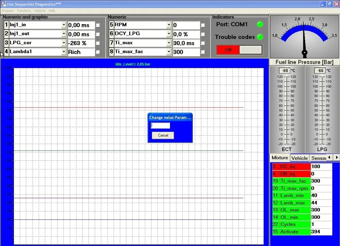Click the Fuel line Pressure gauge needle
Image resolution: width=340 pixels, height=246 pixels.
304,39
